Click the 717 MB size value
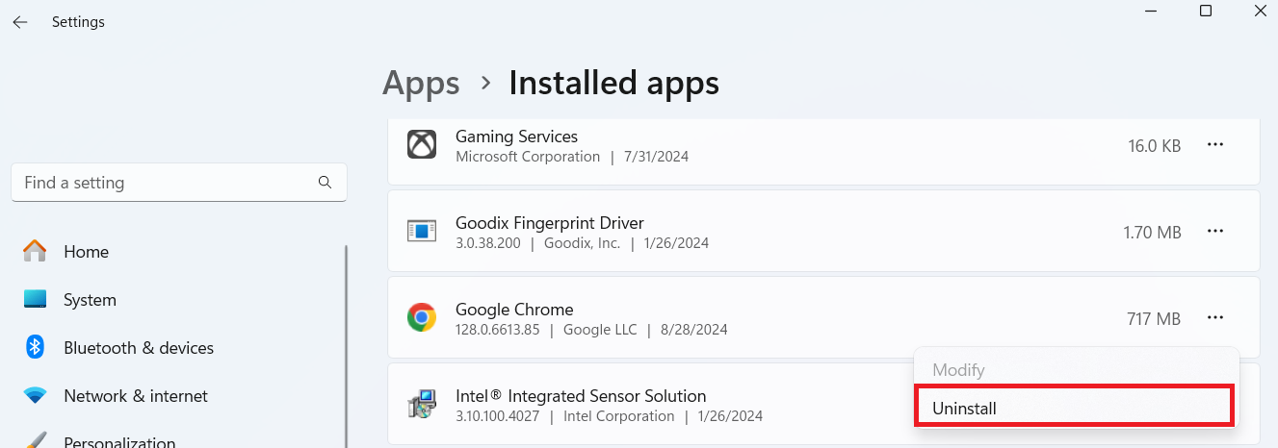Image resolution: width=1278 pixels, height=448 pixels. coord(1154,318)
